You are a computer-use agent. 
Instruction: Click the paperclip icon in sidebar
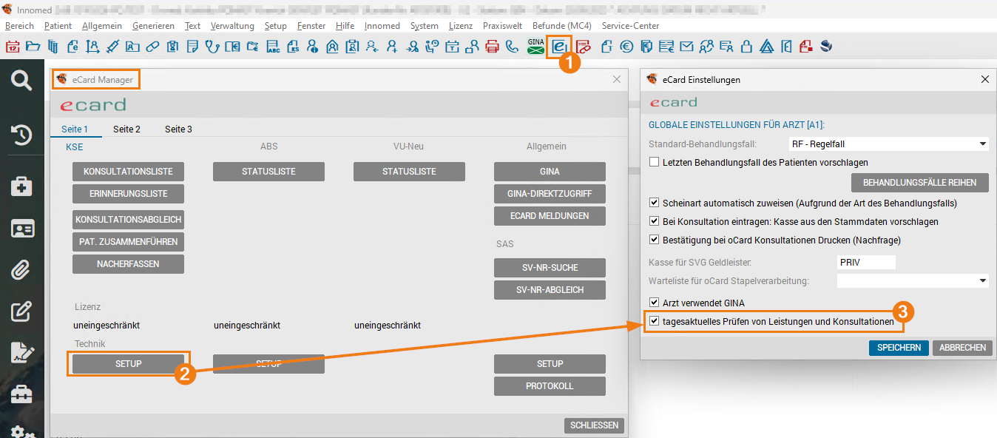pos(21,271)
